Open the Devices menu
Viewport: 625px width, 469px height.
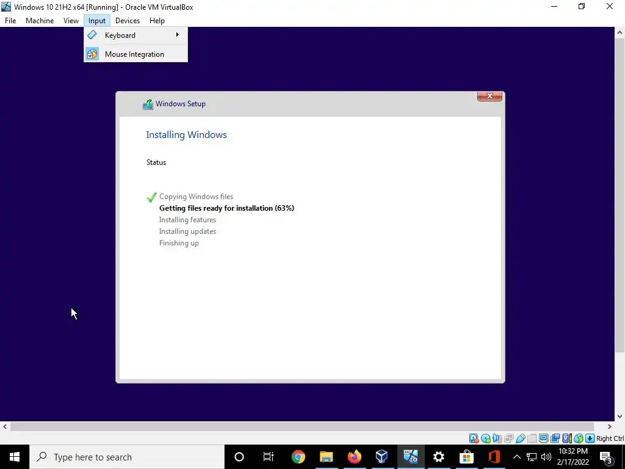tap(127, 21)
